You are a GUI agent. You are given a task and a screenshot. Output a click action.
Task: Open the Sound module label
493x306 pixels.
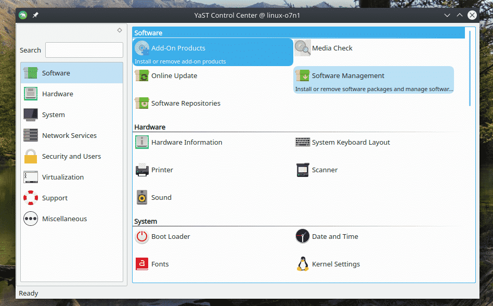tap(161, 198)
